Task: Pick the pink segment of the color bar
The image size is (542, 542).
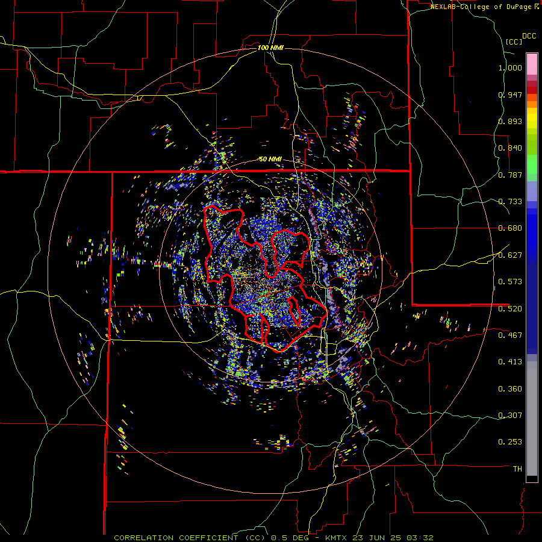Action: click(532, 64)
